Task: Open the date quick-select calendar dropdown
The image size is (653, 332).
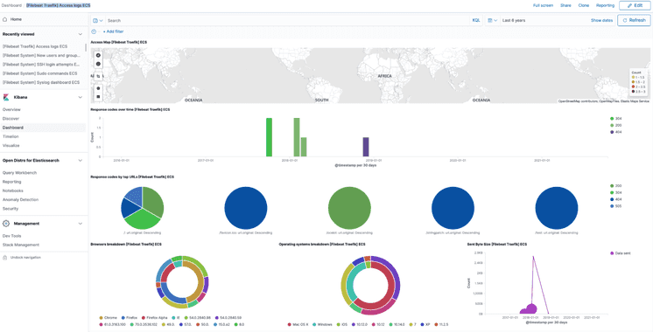Action: (x=492, y=20)
